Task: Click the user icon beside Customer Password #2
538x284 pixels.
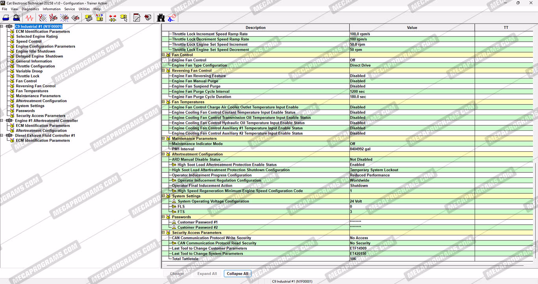Action: tap(174, 227)
